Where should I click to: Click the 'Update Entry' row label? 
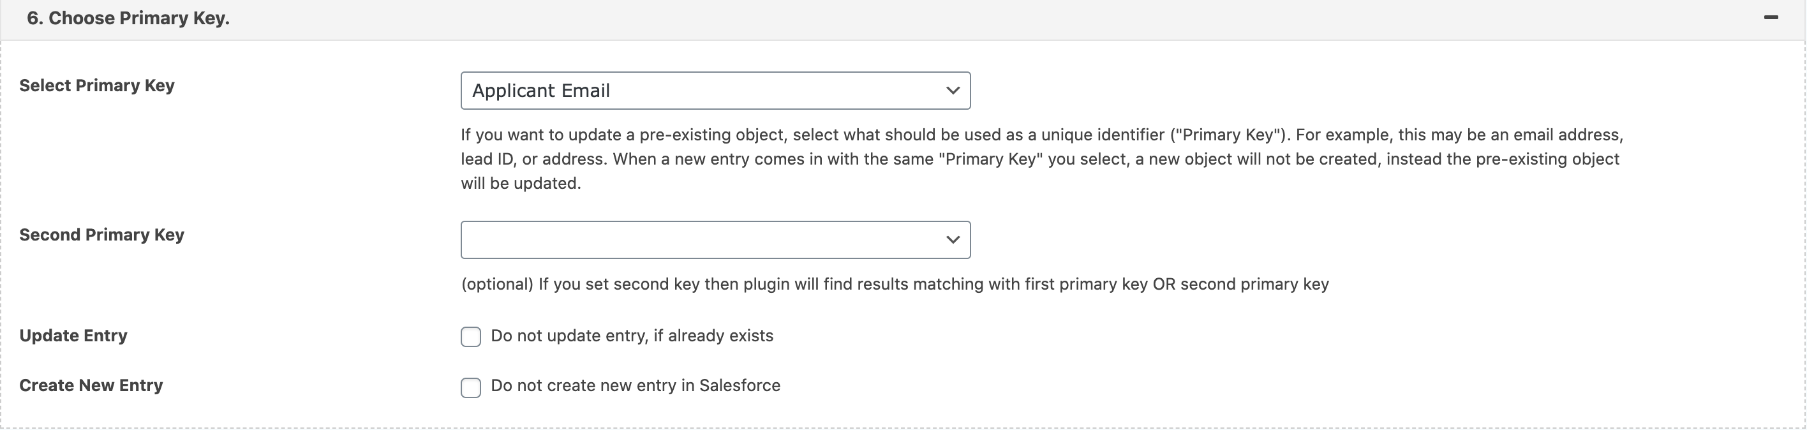(73, 336)
